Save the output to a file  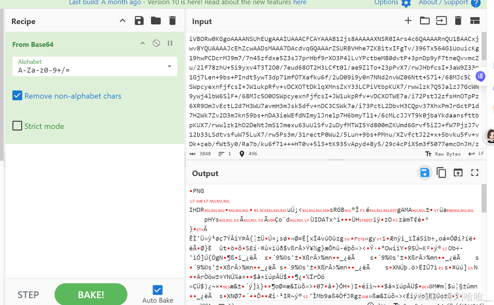click(x=425, y=173)
